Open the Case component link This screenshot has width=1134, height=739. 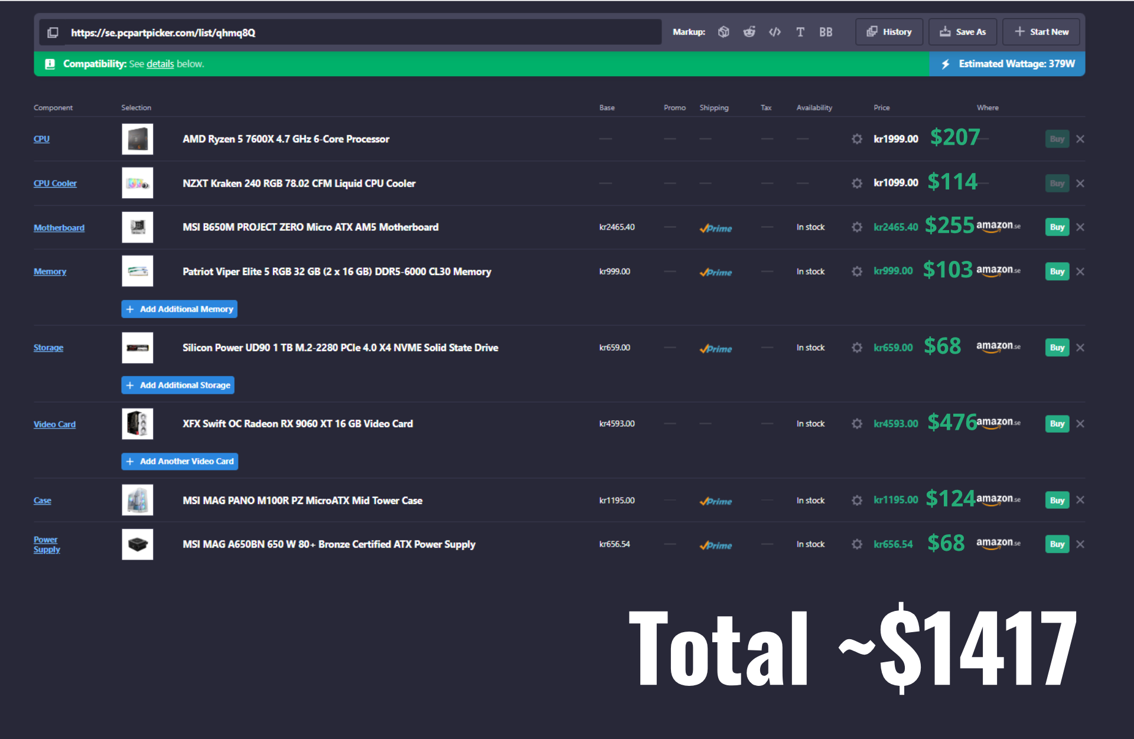point(43,501)
